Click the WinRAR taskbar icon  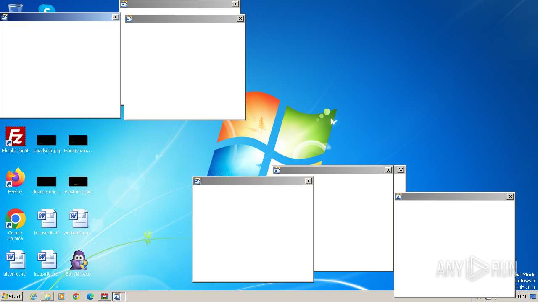pyautogui.click(x=105, y=297)
